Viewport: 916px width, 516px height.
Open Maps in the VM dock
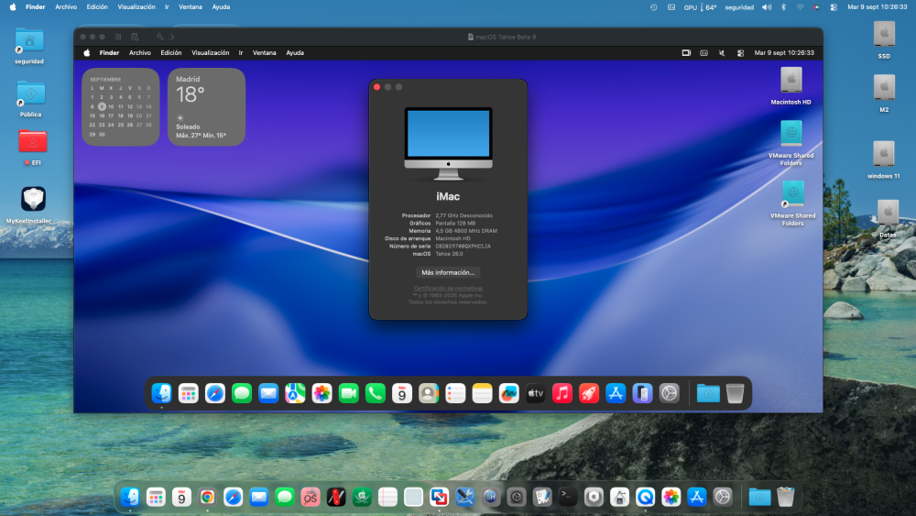295,393
